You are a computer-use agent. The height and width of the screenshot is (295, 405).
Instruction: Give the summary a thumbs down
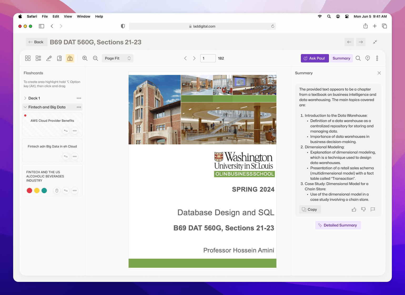[363, 209]
